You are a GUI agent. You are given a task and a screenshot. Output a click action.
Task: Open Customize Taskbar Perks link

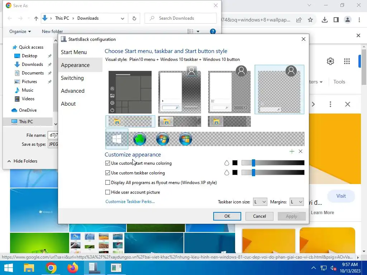tap(130, 202)
